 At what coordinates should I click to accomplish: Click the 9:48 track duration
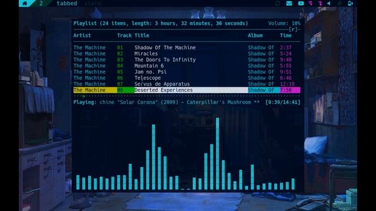click(286, 60)
